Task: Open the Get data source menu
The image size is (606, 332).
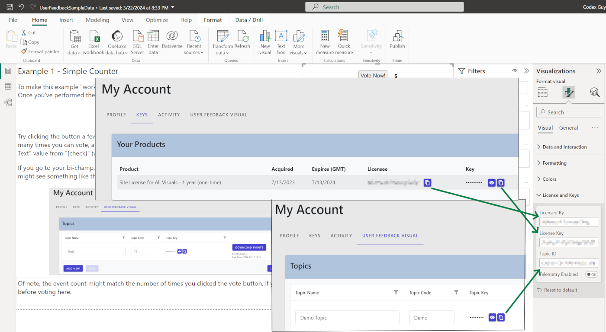Action: point(74,42)
